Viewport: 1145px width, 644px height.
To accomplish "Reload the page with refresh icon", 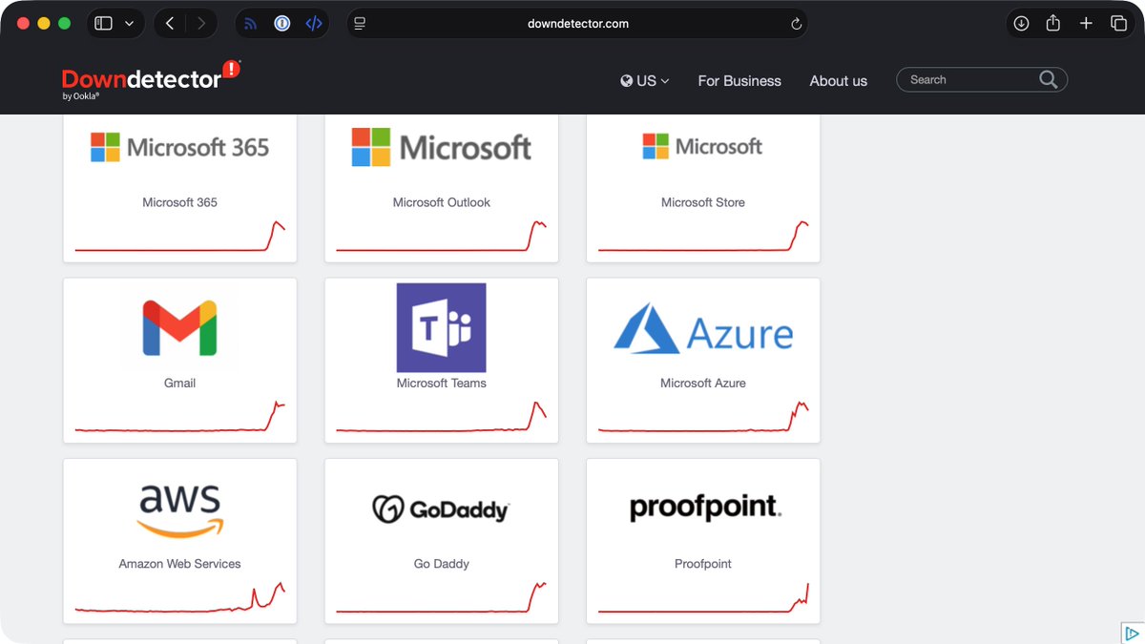I will [x=796, y=24].
